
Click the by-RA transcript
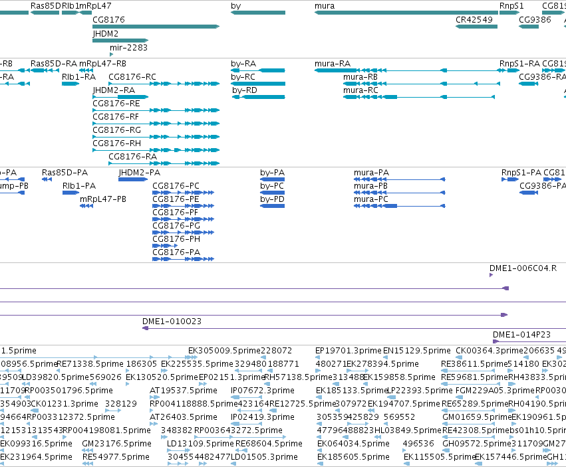[258, 70]
